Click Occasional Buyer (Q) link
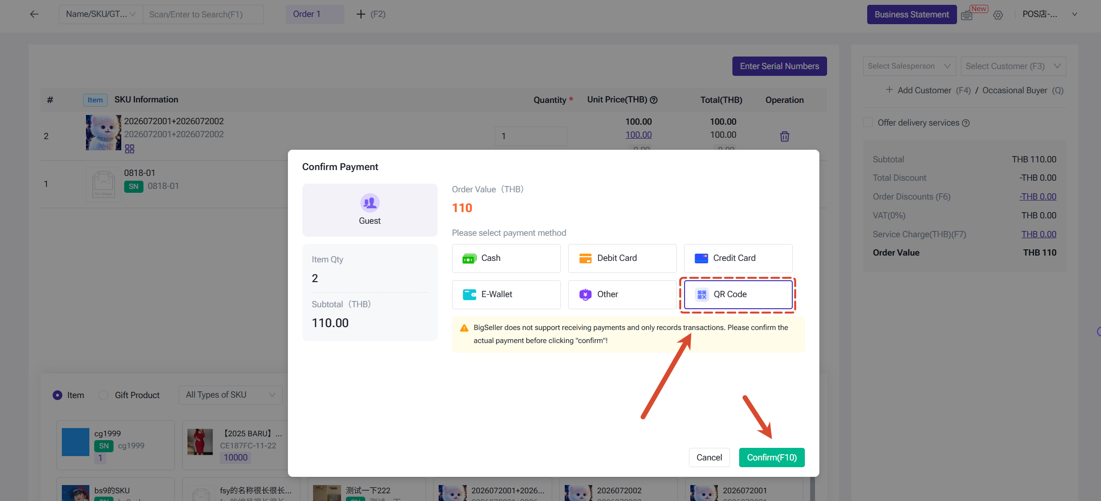The width and height of the screenshot is (1101, 501). pyautogui.click(x=1023, y=90)
